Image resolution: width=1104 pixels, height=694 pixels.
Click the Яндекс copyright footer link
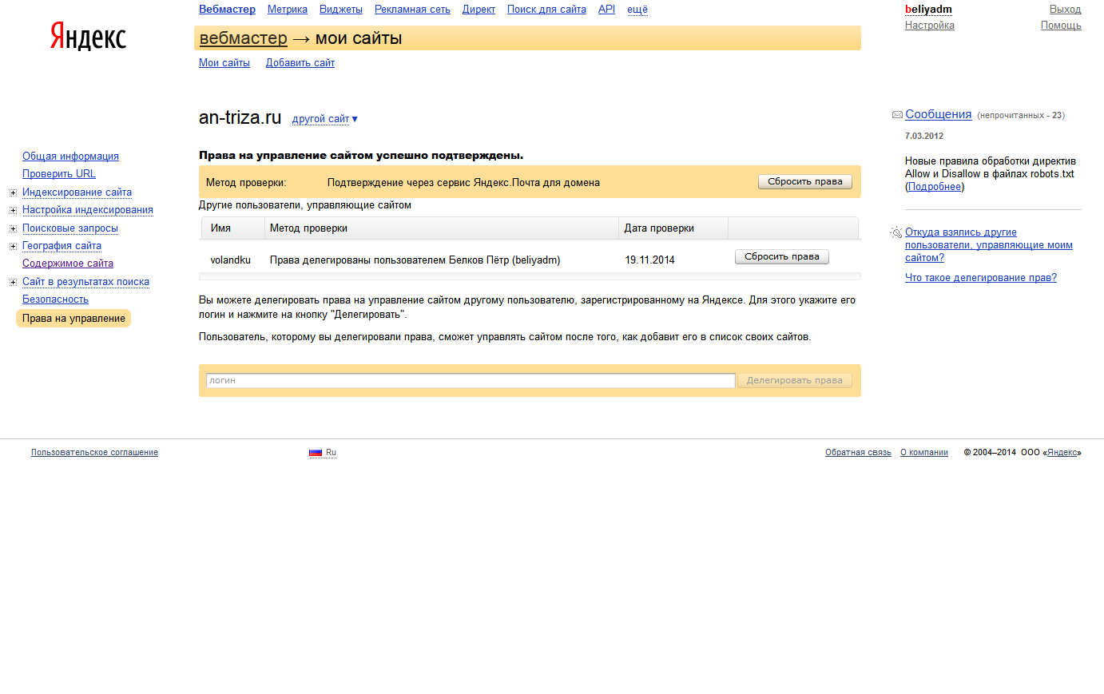point(1062,453)
